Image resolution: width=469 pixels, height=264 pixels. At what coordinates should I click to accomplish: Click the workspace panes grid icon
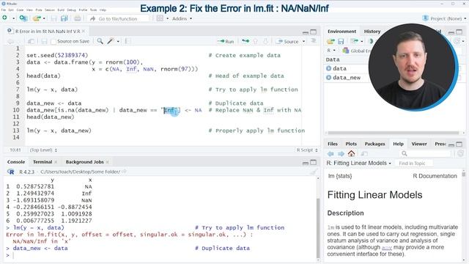pos(160,18)
